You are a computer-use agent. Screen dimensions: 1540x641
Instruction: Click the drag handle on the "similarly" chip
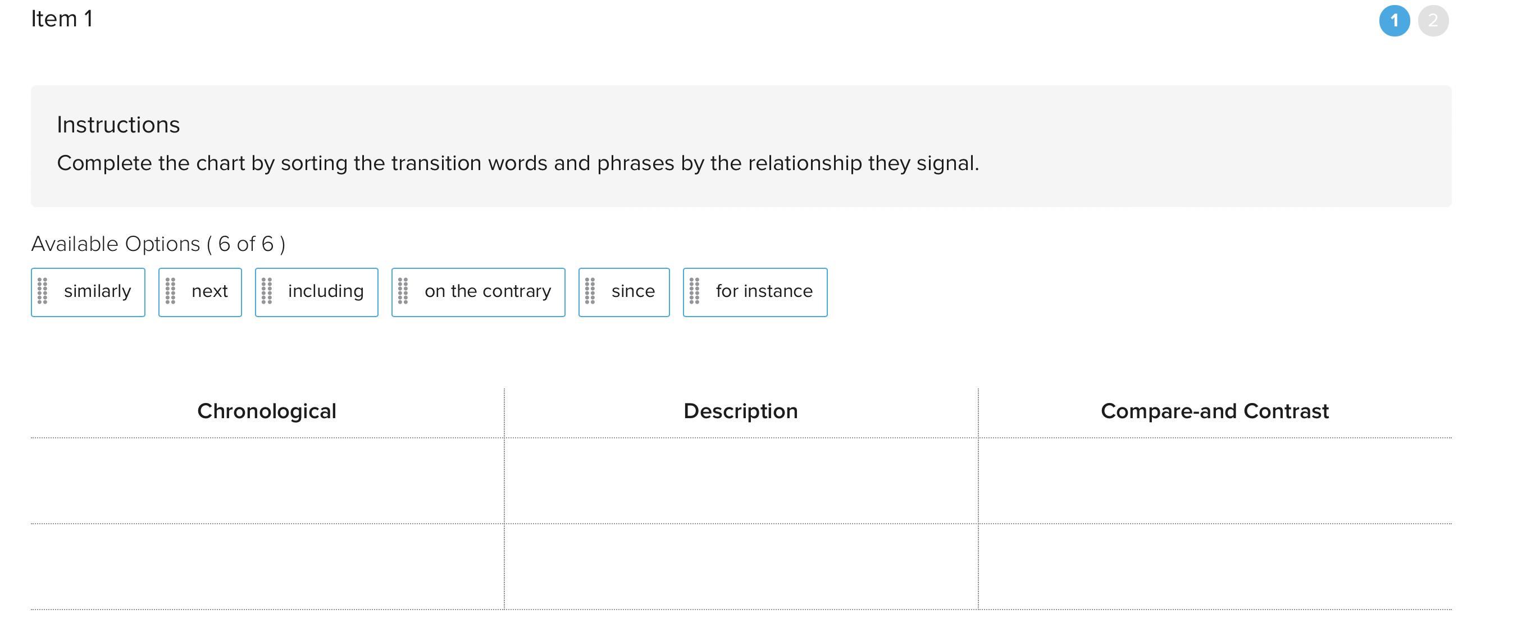[x=43, y=291]
